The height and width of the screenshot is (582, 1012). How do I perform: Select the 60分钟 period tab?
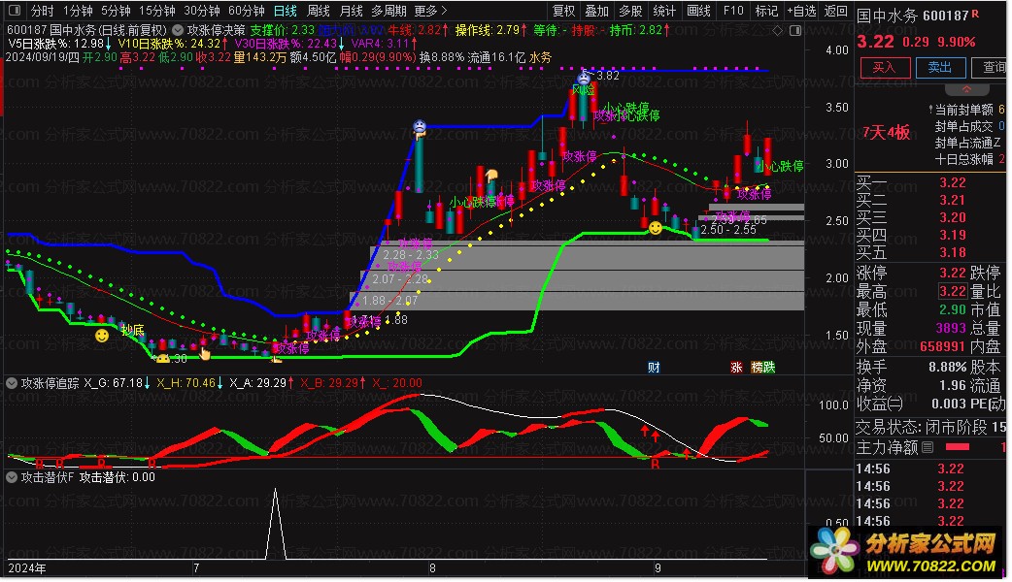click(x=247, y=11)
